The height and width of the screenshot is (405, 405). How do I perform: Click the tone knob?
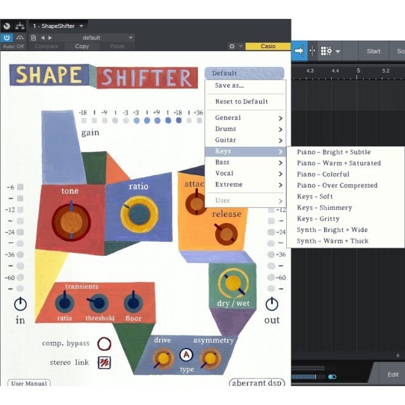pyautogui.click(x=71, y=222)
